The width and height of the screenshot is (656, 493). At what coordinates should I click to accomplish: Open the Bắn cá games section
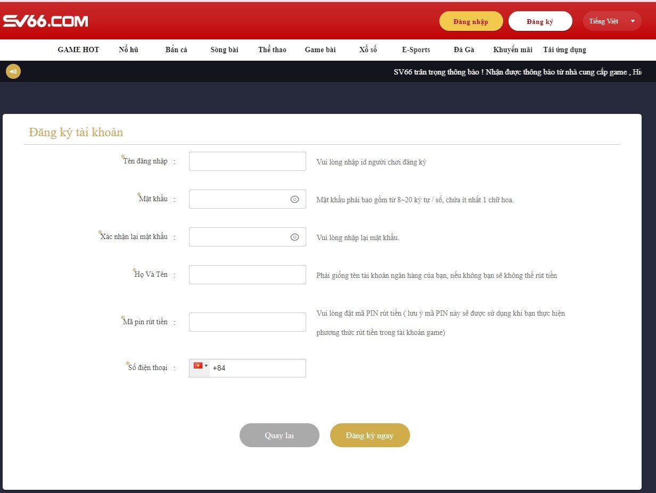pos(176,50)
